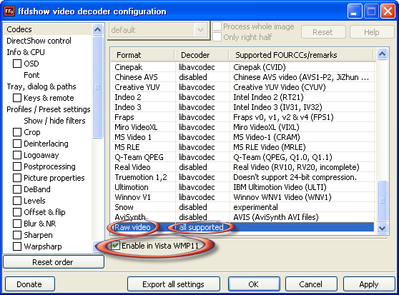Click the Export all settings button
This screenshot has width=399, height=295.
174,284
